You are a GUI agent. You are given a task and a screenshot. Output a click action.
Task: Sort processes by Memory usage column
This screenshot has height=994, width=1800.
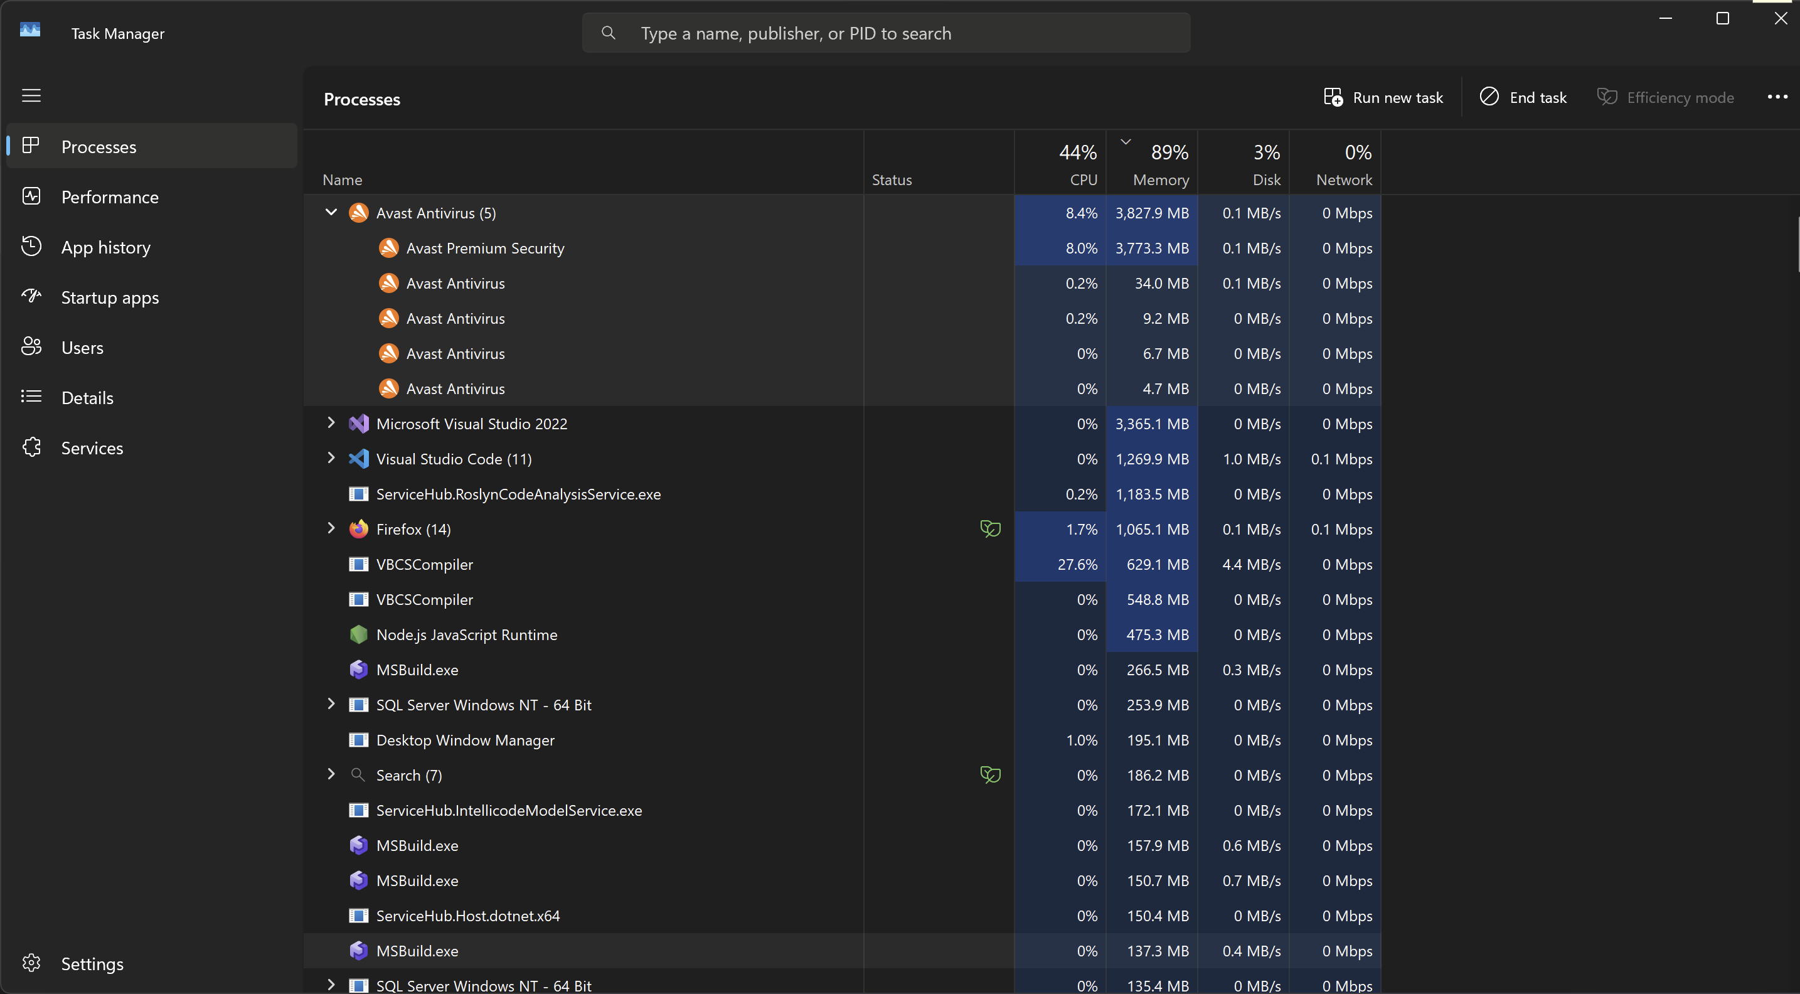(x=1153, y=162)
